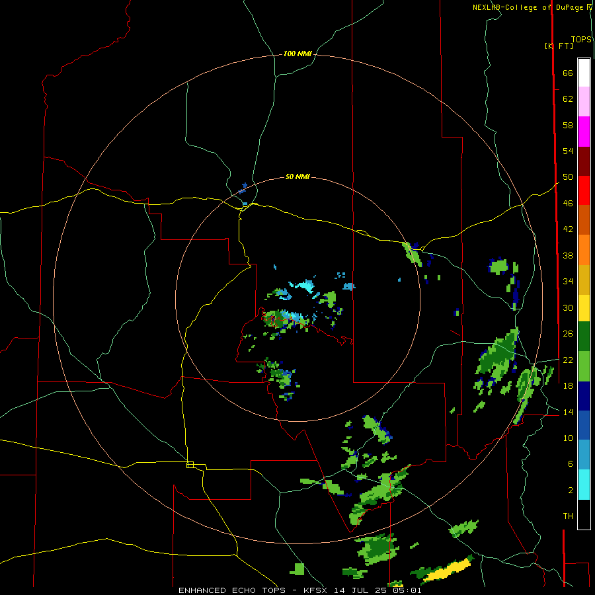The image size is (595, 595).
Task: Pick the black TH swatch in legend
Action: pyautogui.click(x=584, y=514)
